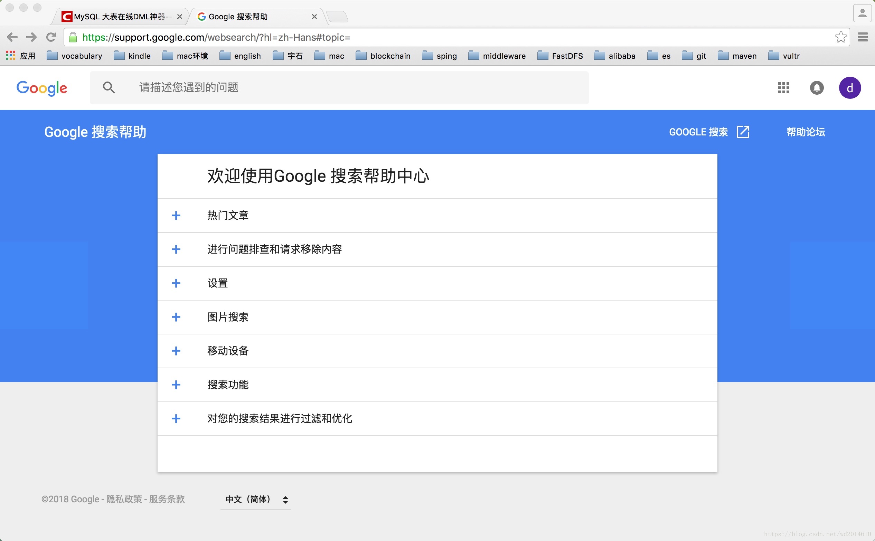875x541 pixels.
Task: Click the Google 搜索帮助 header title
Action: pyautogui.click(x=95, y=132)
